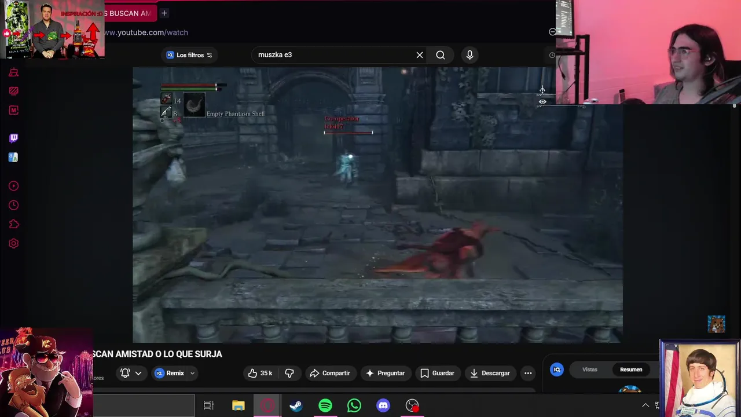
Task: Open Task View in the taskbar
Action: coord(209,405)
